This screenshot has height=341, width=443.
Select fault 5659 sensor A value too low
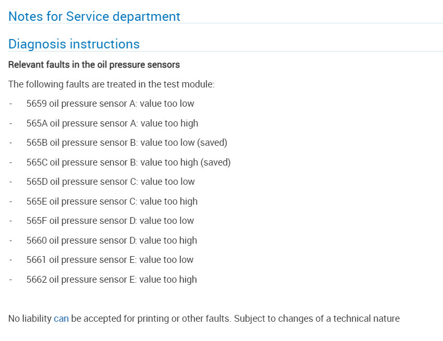pyautogui.click(x=110, y=104)
